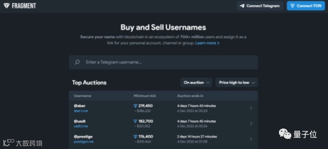Click the 2 days 14 hours 27 minutes text
The height and width of the screenshot is (149, 328).
click(197, 137)
